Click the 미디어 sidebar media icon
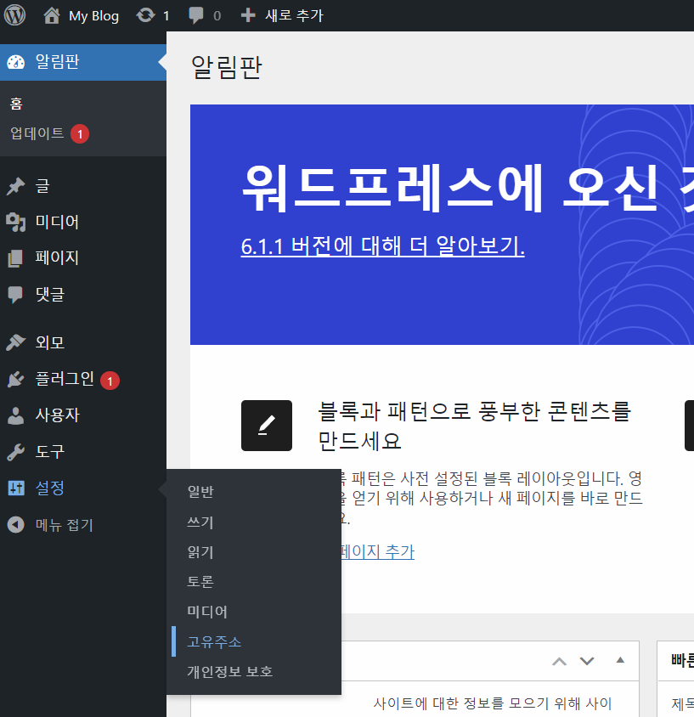 15,223
